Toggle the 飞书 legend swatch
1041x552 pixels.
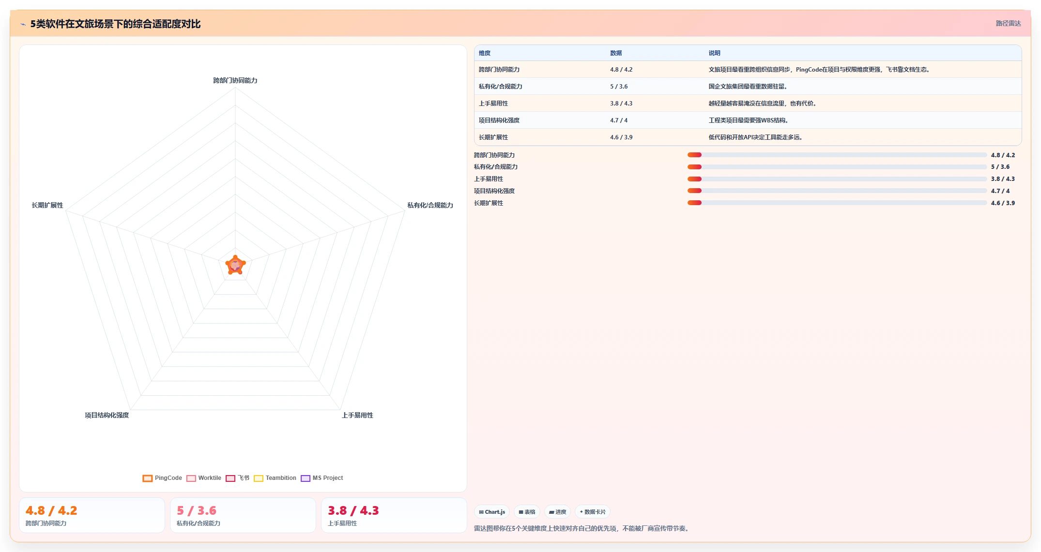click(230, 478)
